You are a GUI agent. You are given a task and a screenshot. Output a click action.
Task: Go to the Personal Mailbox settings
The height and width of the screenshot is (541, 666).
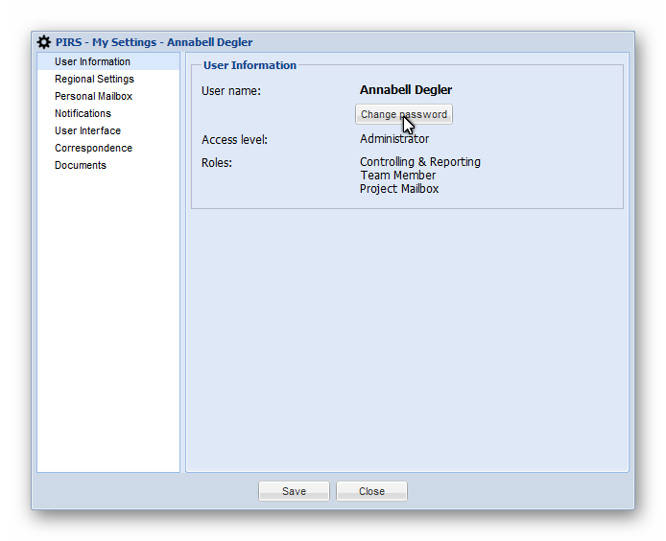tap(93, 97)
